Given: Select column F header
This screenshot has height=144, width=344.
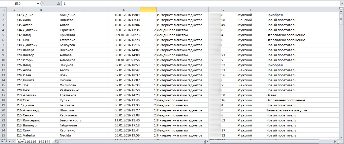Looking at the screenshot, I should [182, 10].
